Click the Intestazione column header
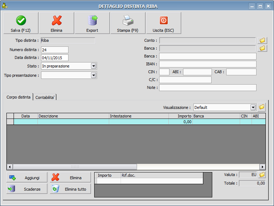The width and height of the screenshot is (274, 206). [x=139, y=116]
